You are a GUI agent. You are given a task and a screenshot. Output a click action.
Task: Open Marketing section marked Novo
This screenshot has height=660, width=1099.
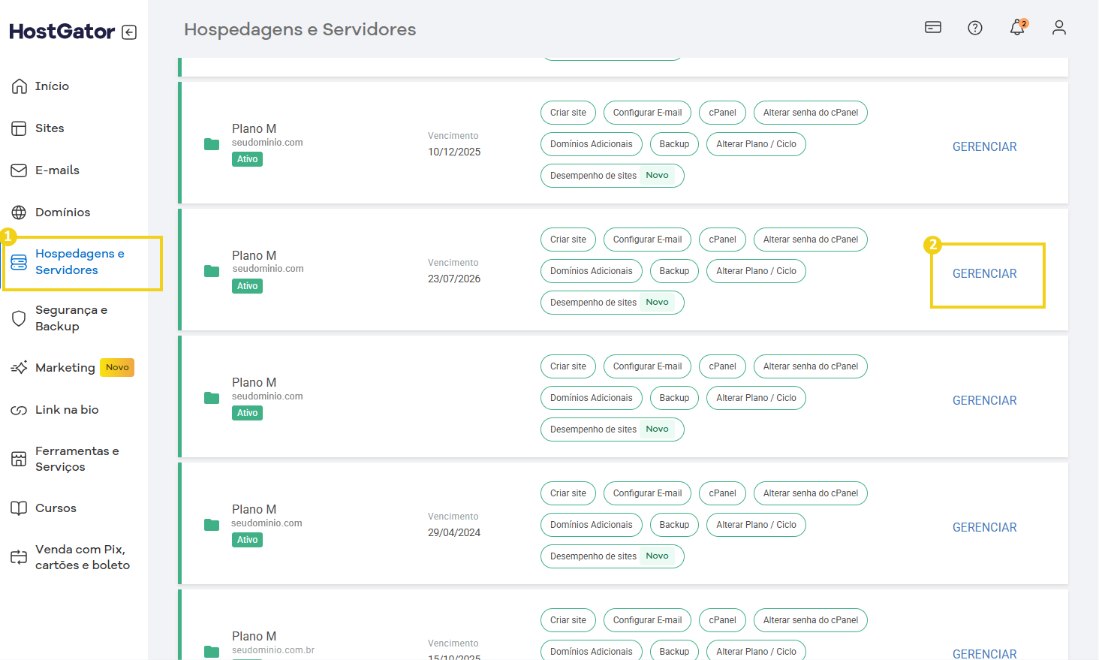[65, 368]
